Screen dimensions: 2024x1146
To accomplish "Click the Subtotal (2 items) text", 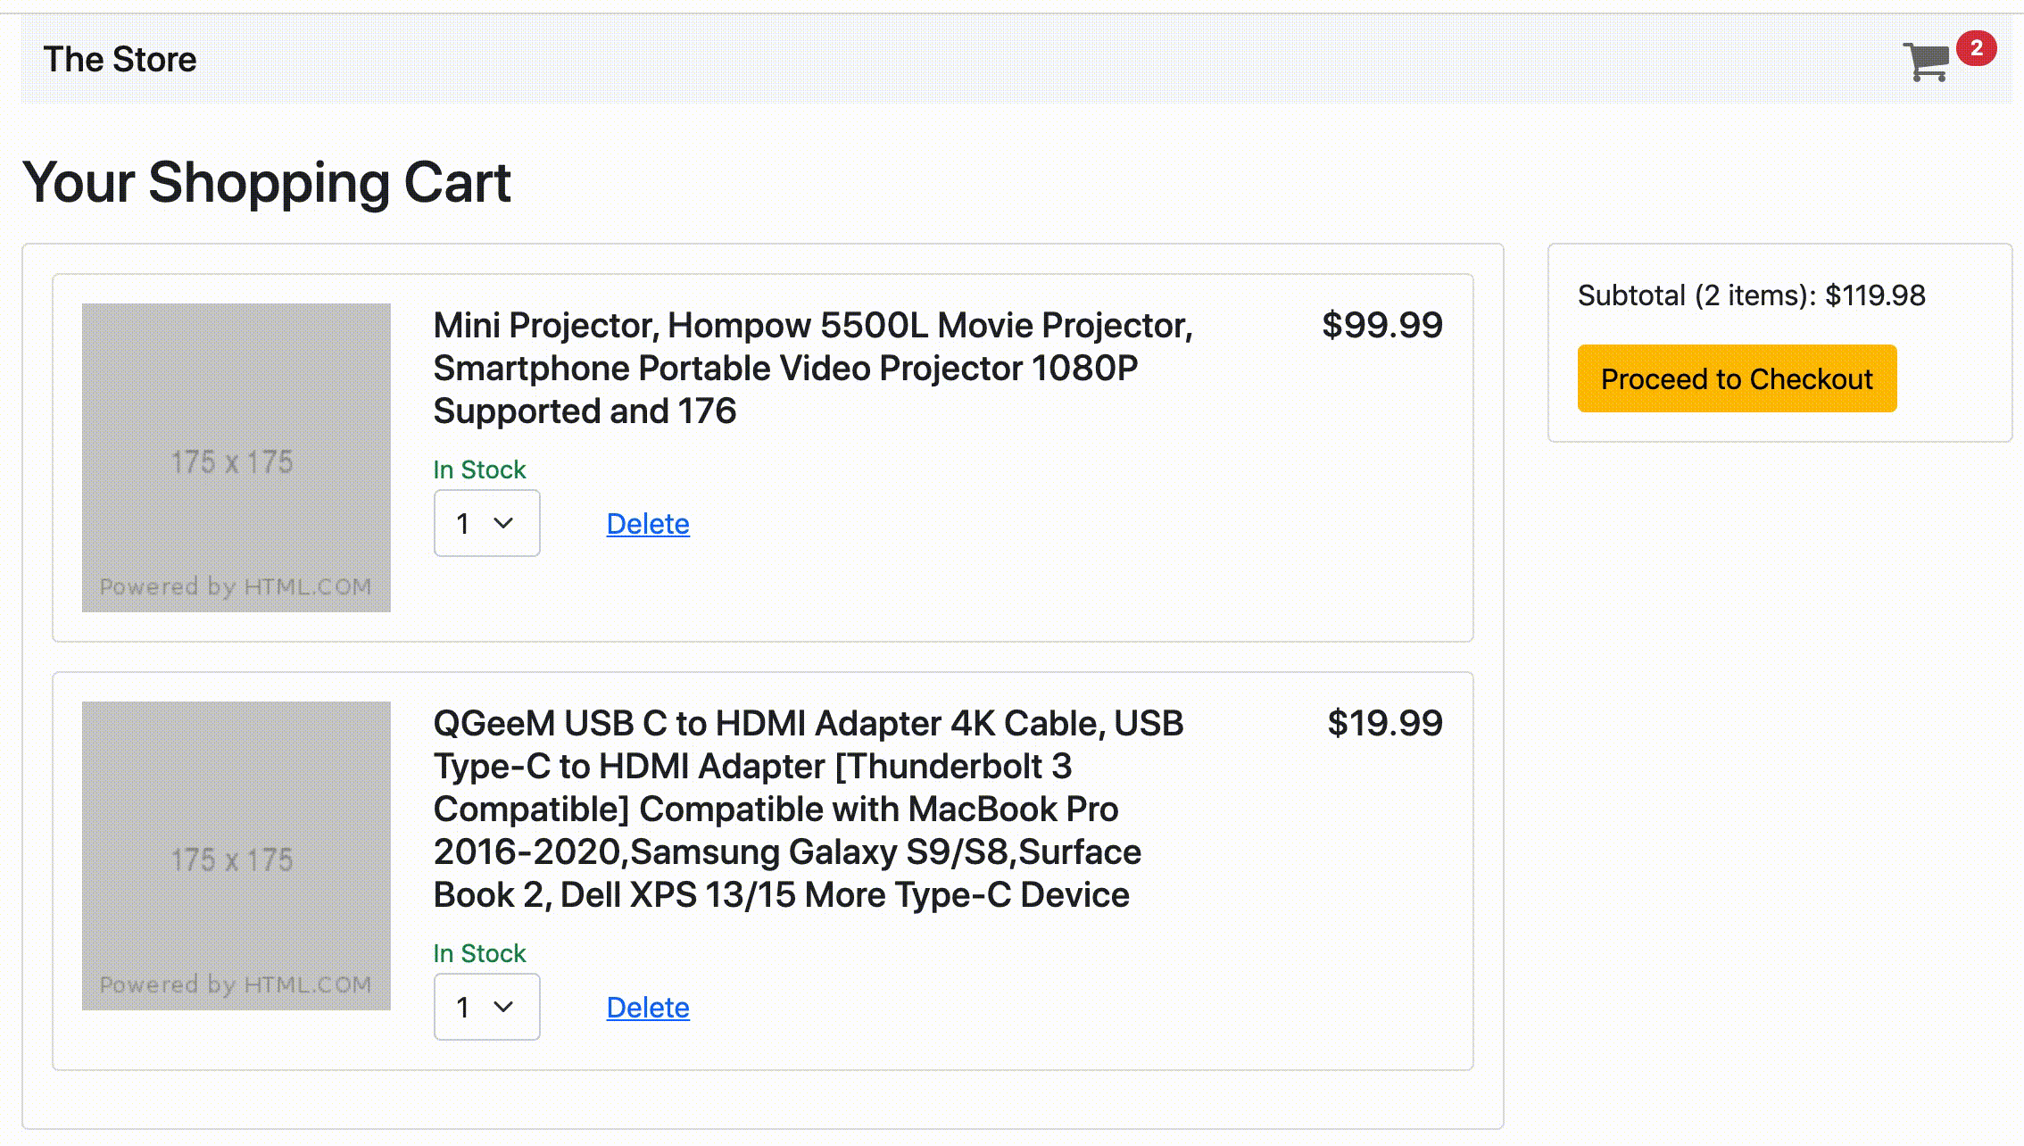I will coord(1751,295).
